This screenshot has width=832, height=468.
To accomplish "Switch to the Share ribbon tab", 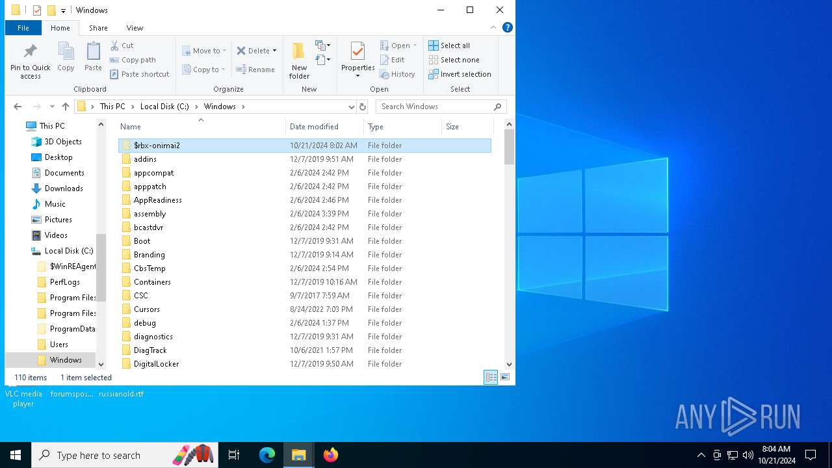I will 98,28.
